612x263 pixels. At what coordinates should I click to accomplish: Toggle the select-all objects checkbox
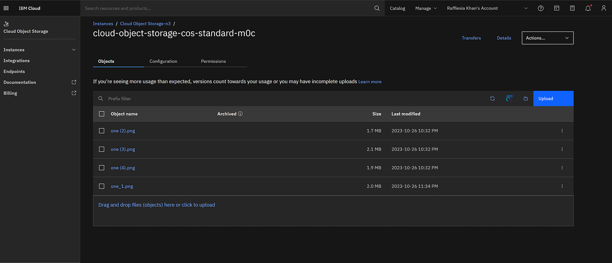pyautogui.click(x=102, y=114)
